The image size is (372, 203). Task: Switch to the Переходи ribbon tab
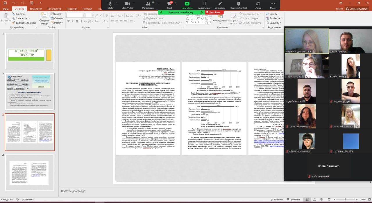click(72, 9)
